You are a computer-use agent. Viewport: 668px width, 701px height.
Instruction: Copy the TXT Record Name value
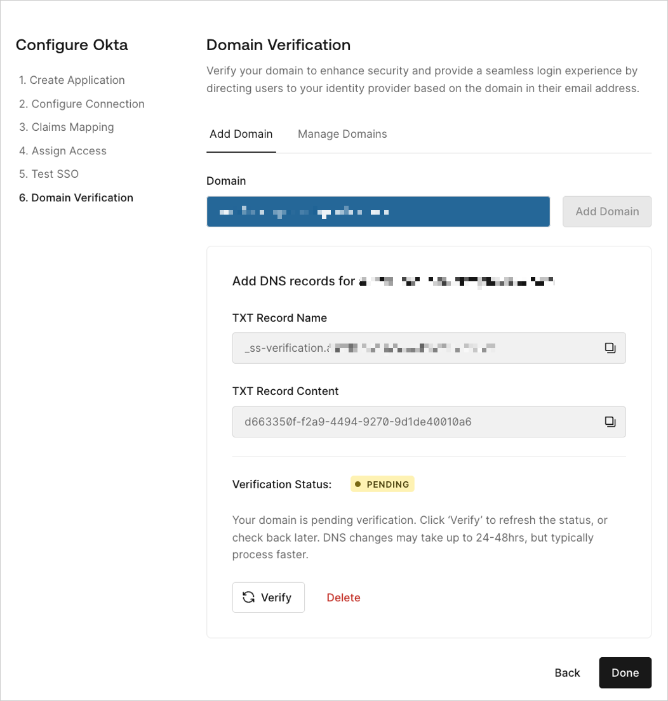(x=610, y=348)
